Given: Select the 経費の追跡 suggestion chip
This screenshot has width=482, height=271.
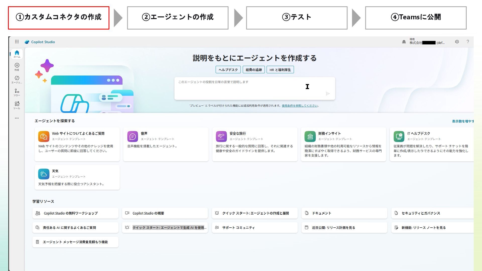Looking at the screenshot, I should pos(254,70).
